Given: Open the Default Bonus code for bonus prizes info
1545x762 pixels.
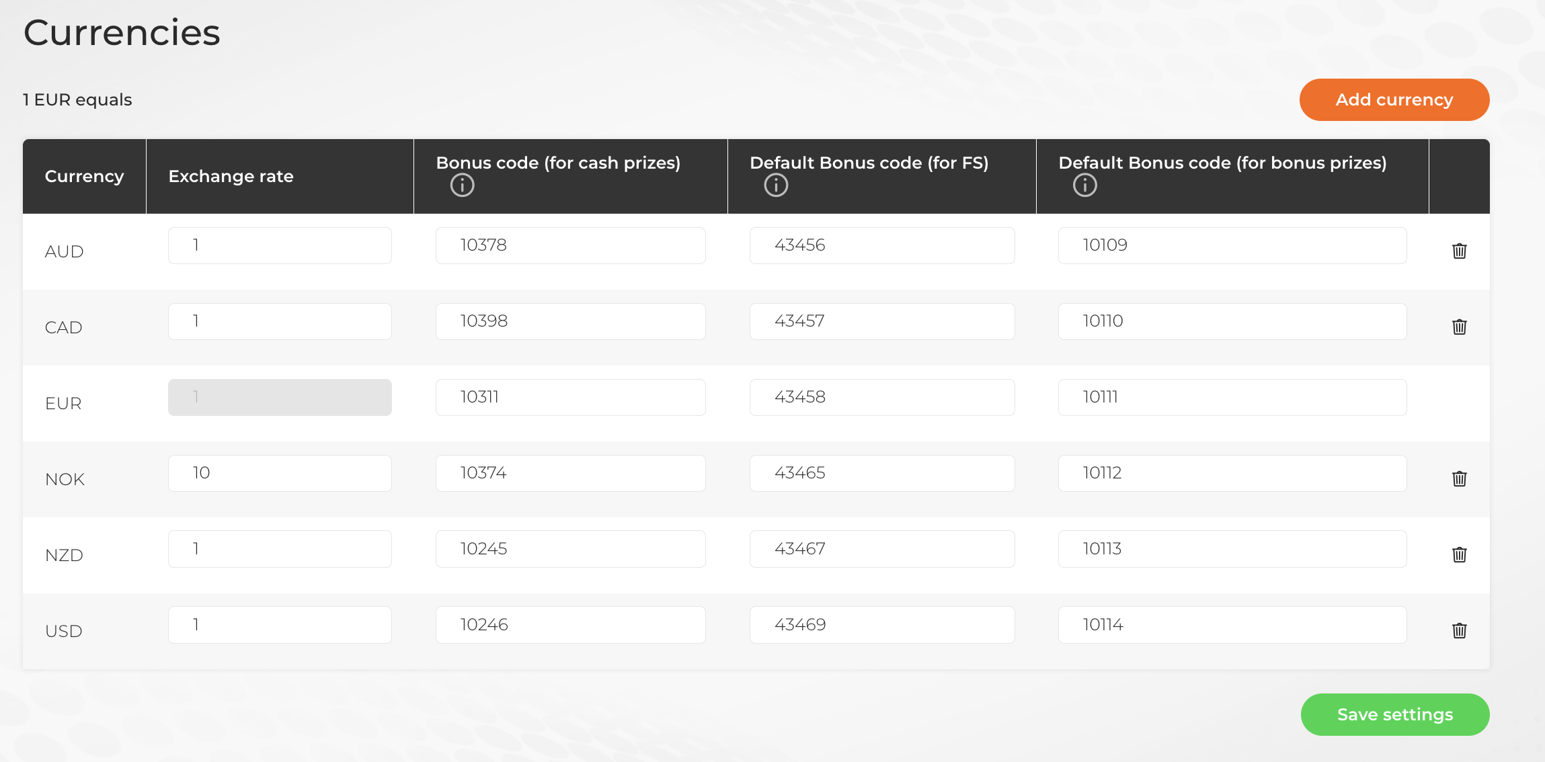Looking at the screenshot, I should point(1084,185).
